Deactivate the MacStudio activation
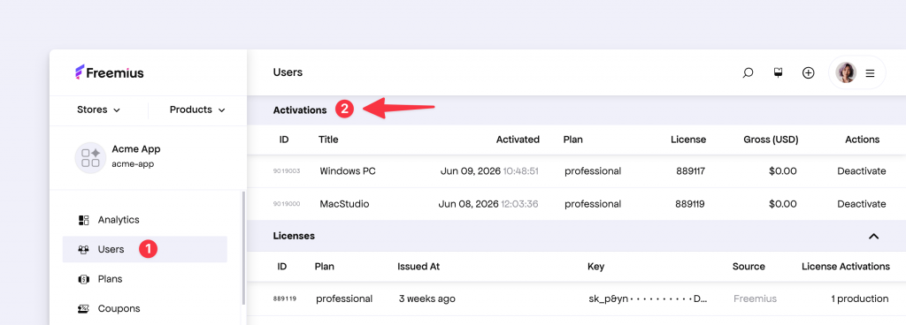 pyautogui.click(x=862, y=204)
